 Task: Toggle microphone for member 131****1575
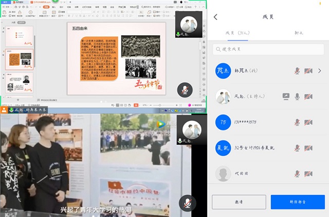(297, 122)
